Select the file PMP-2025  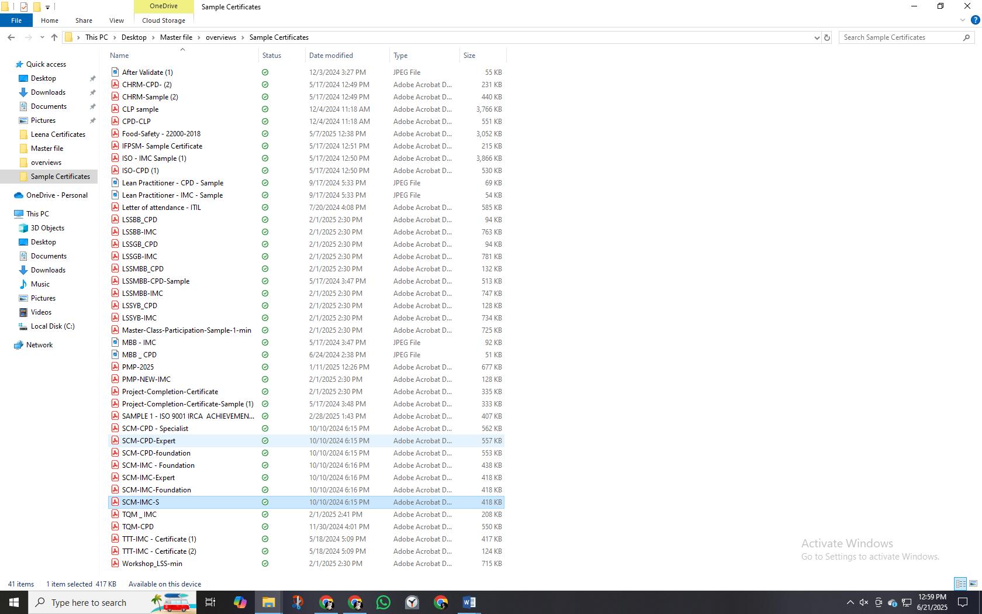click(138, 367)
